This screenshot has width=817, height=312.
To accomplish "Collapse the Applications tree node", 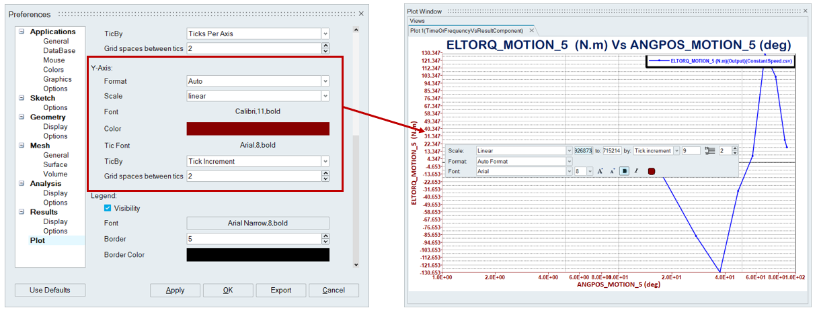I will coord(22,32).
